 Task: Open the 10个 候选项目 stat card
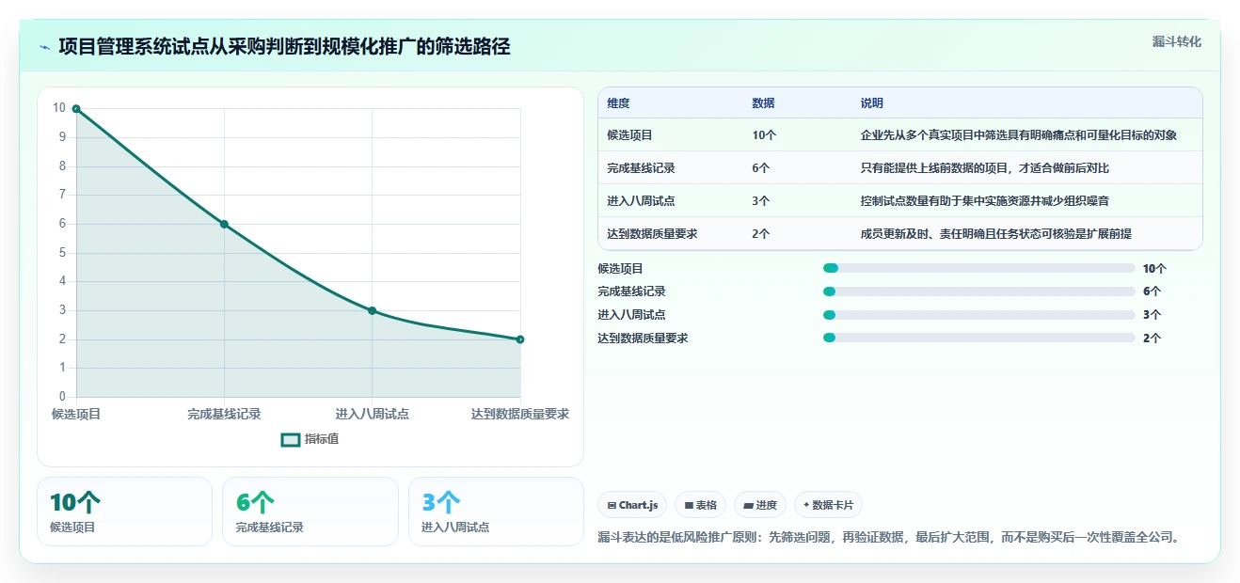(124, 512)
